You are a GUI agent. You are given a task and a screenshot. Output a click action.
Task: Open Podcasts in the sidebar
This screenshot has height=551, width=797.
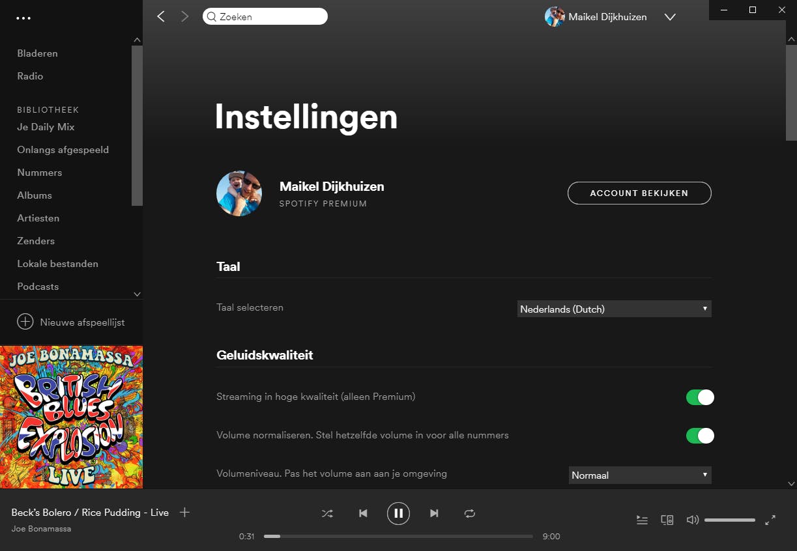tap(38, 287)
